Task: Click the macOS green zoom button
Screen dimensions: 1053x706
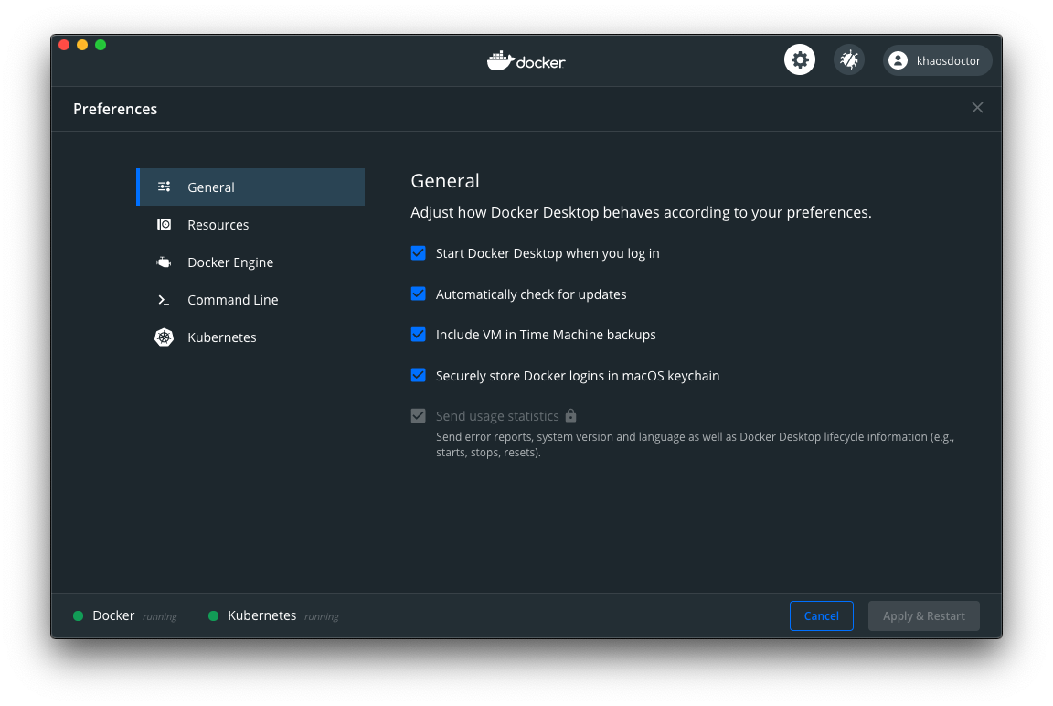Action: [x=101, y=45]
